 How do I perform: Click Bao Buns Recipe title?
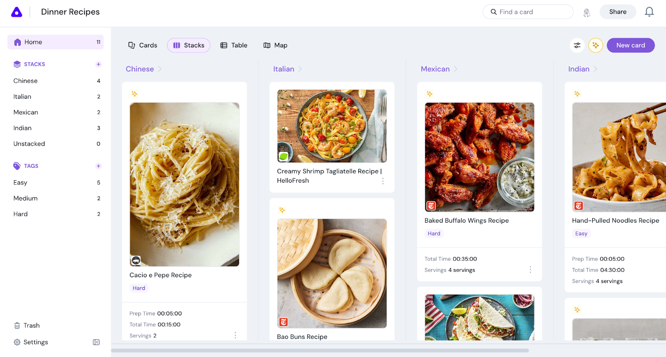(302, 337)
